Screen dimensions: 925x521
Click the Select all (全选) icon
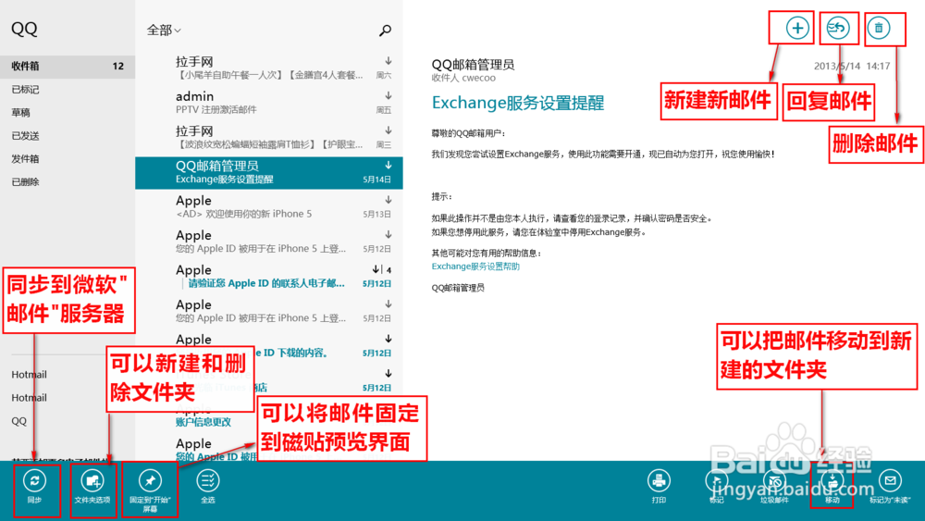[x=207, y=481]
